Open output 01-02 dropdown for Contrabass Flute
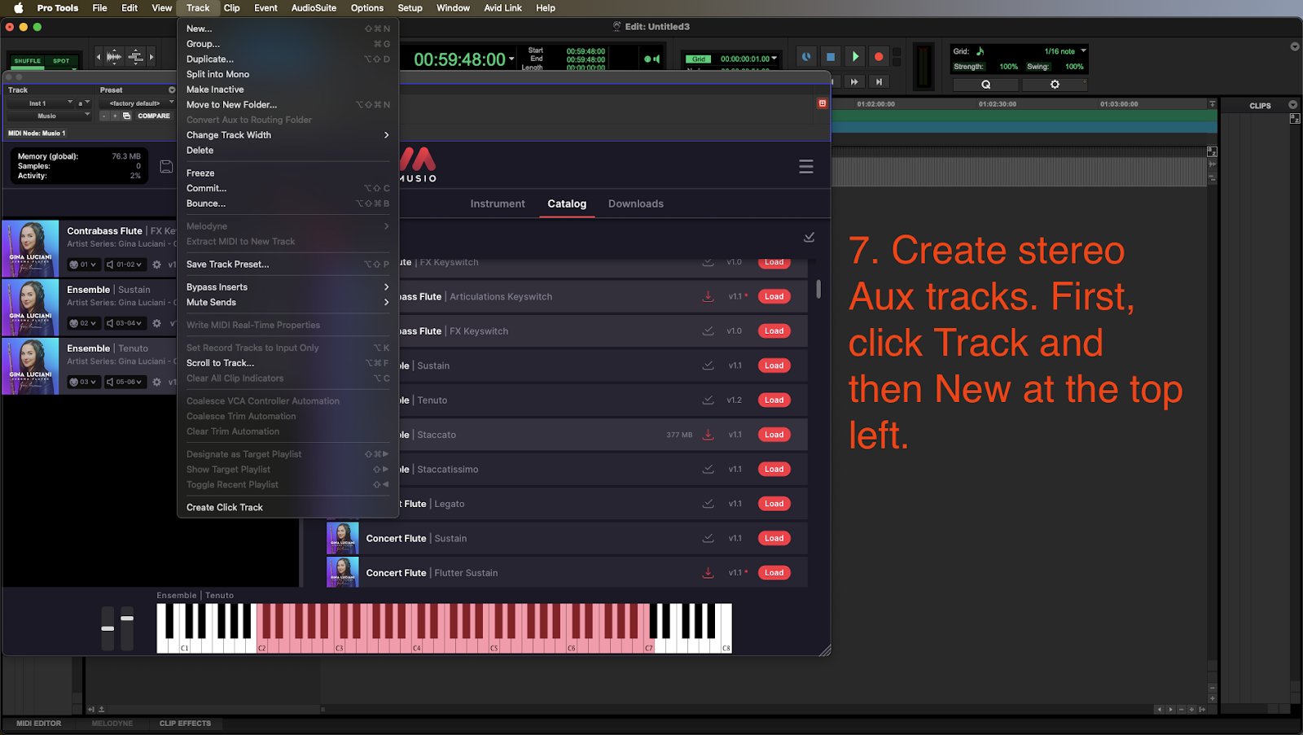The width and height of the screenshot is (1303, 735). coord(125,265)
